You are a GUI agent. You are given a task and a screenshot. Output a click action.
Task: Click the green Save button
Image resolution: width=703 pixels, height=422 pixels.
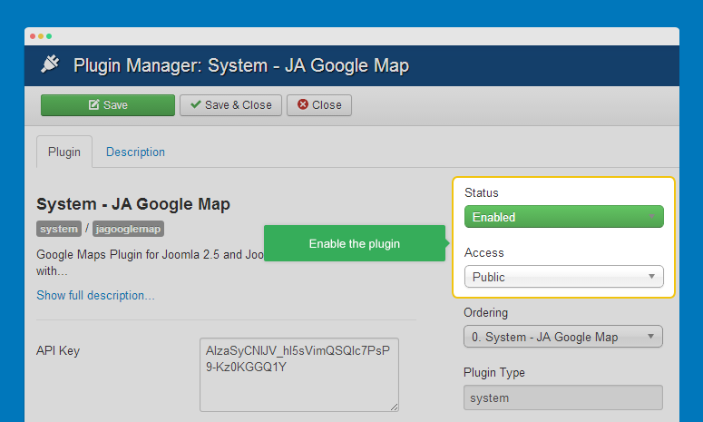(108, 105)
